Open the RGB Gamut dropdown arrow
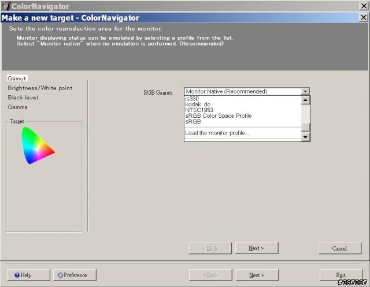 305,91
